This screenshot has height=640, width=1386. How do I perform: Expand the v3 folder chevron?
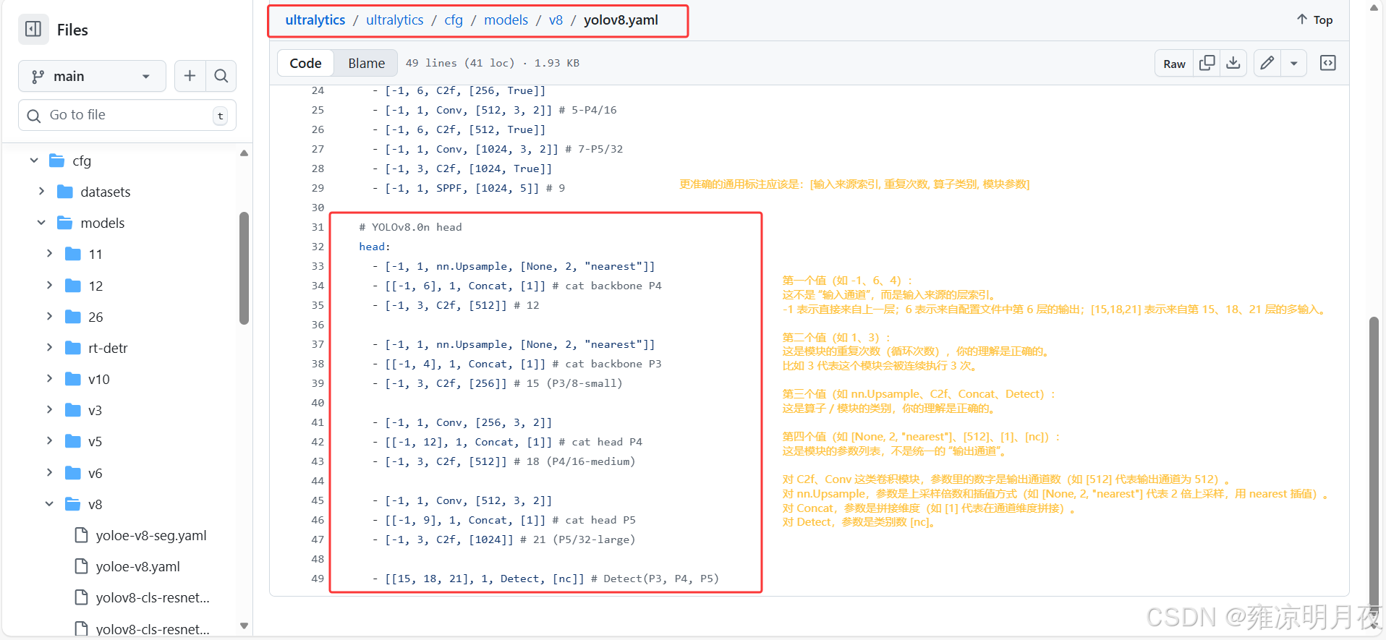coord(49,410)
